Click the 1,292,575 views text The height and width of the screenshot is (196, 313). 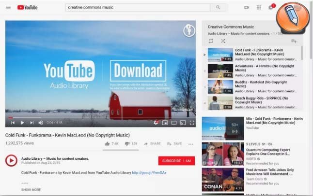[x=19, y=143]
